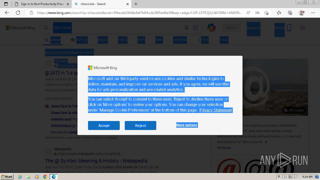Open the TOOLS search filter
The image size is (320, 180).
click(224, 40)
